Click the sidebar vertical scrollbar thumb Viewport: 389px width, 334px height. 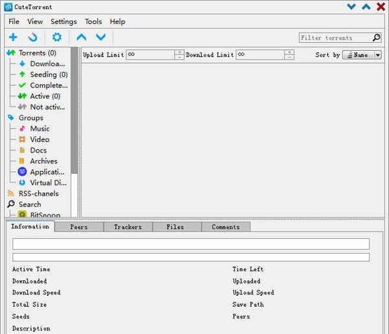74,110
